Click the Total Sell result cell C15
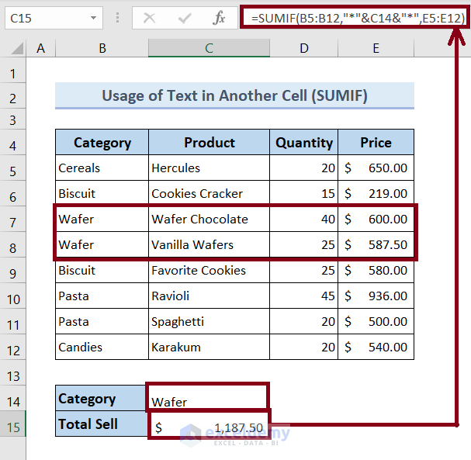The image size is (471, 460). tap(209, 427)
